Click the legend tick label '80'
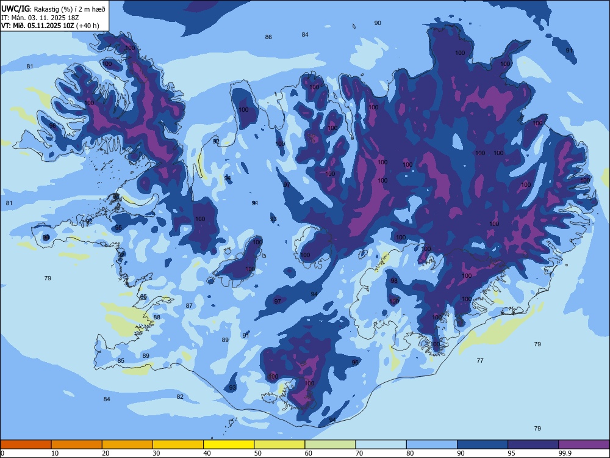610x458 pixels. click(410, 453)
